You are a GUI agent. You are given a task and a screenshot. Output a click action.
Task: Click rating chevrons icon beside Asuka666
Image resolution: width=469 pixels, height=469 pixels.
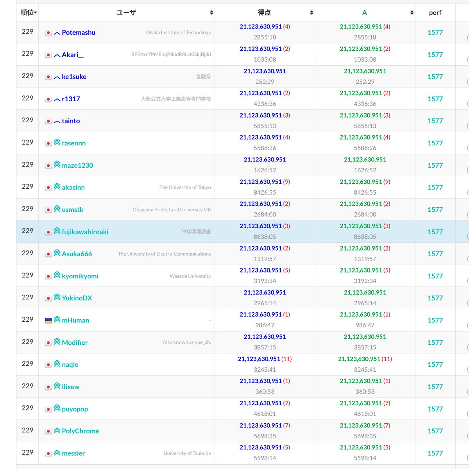(57, 253)
